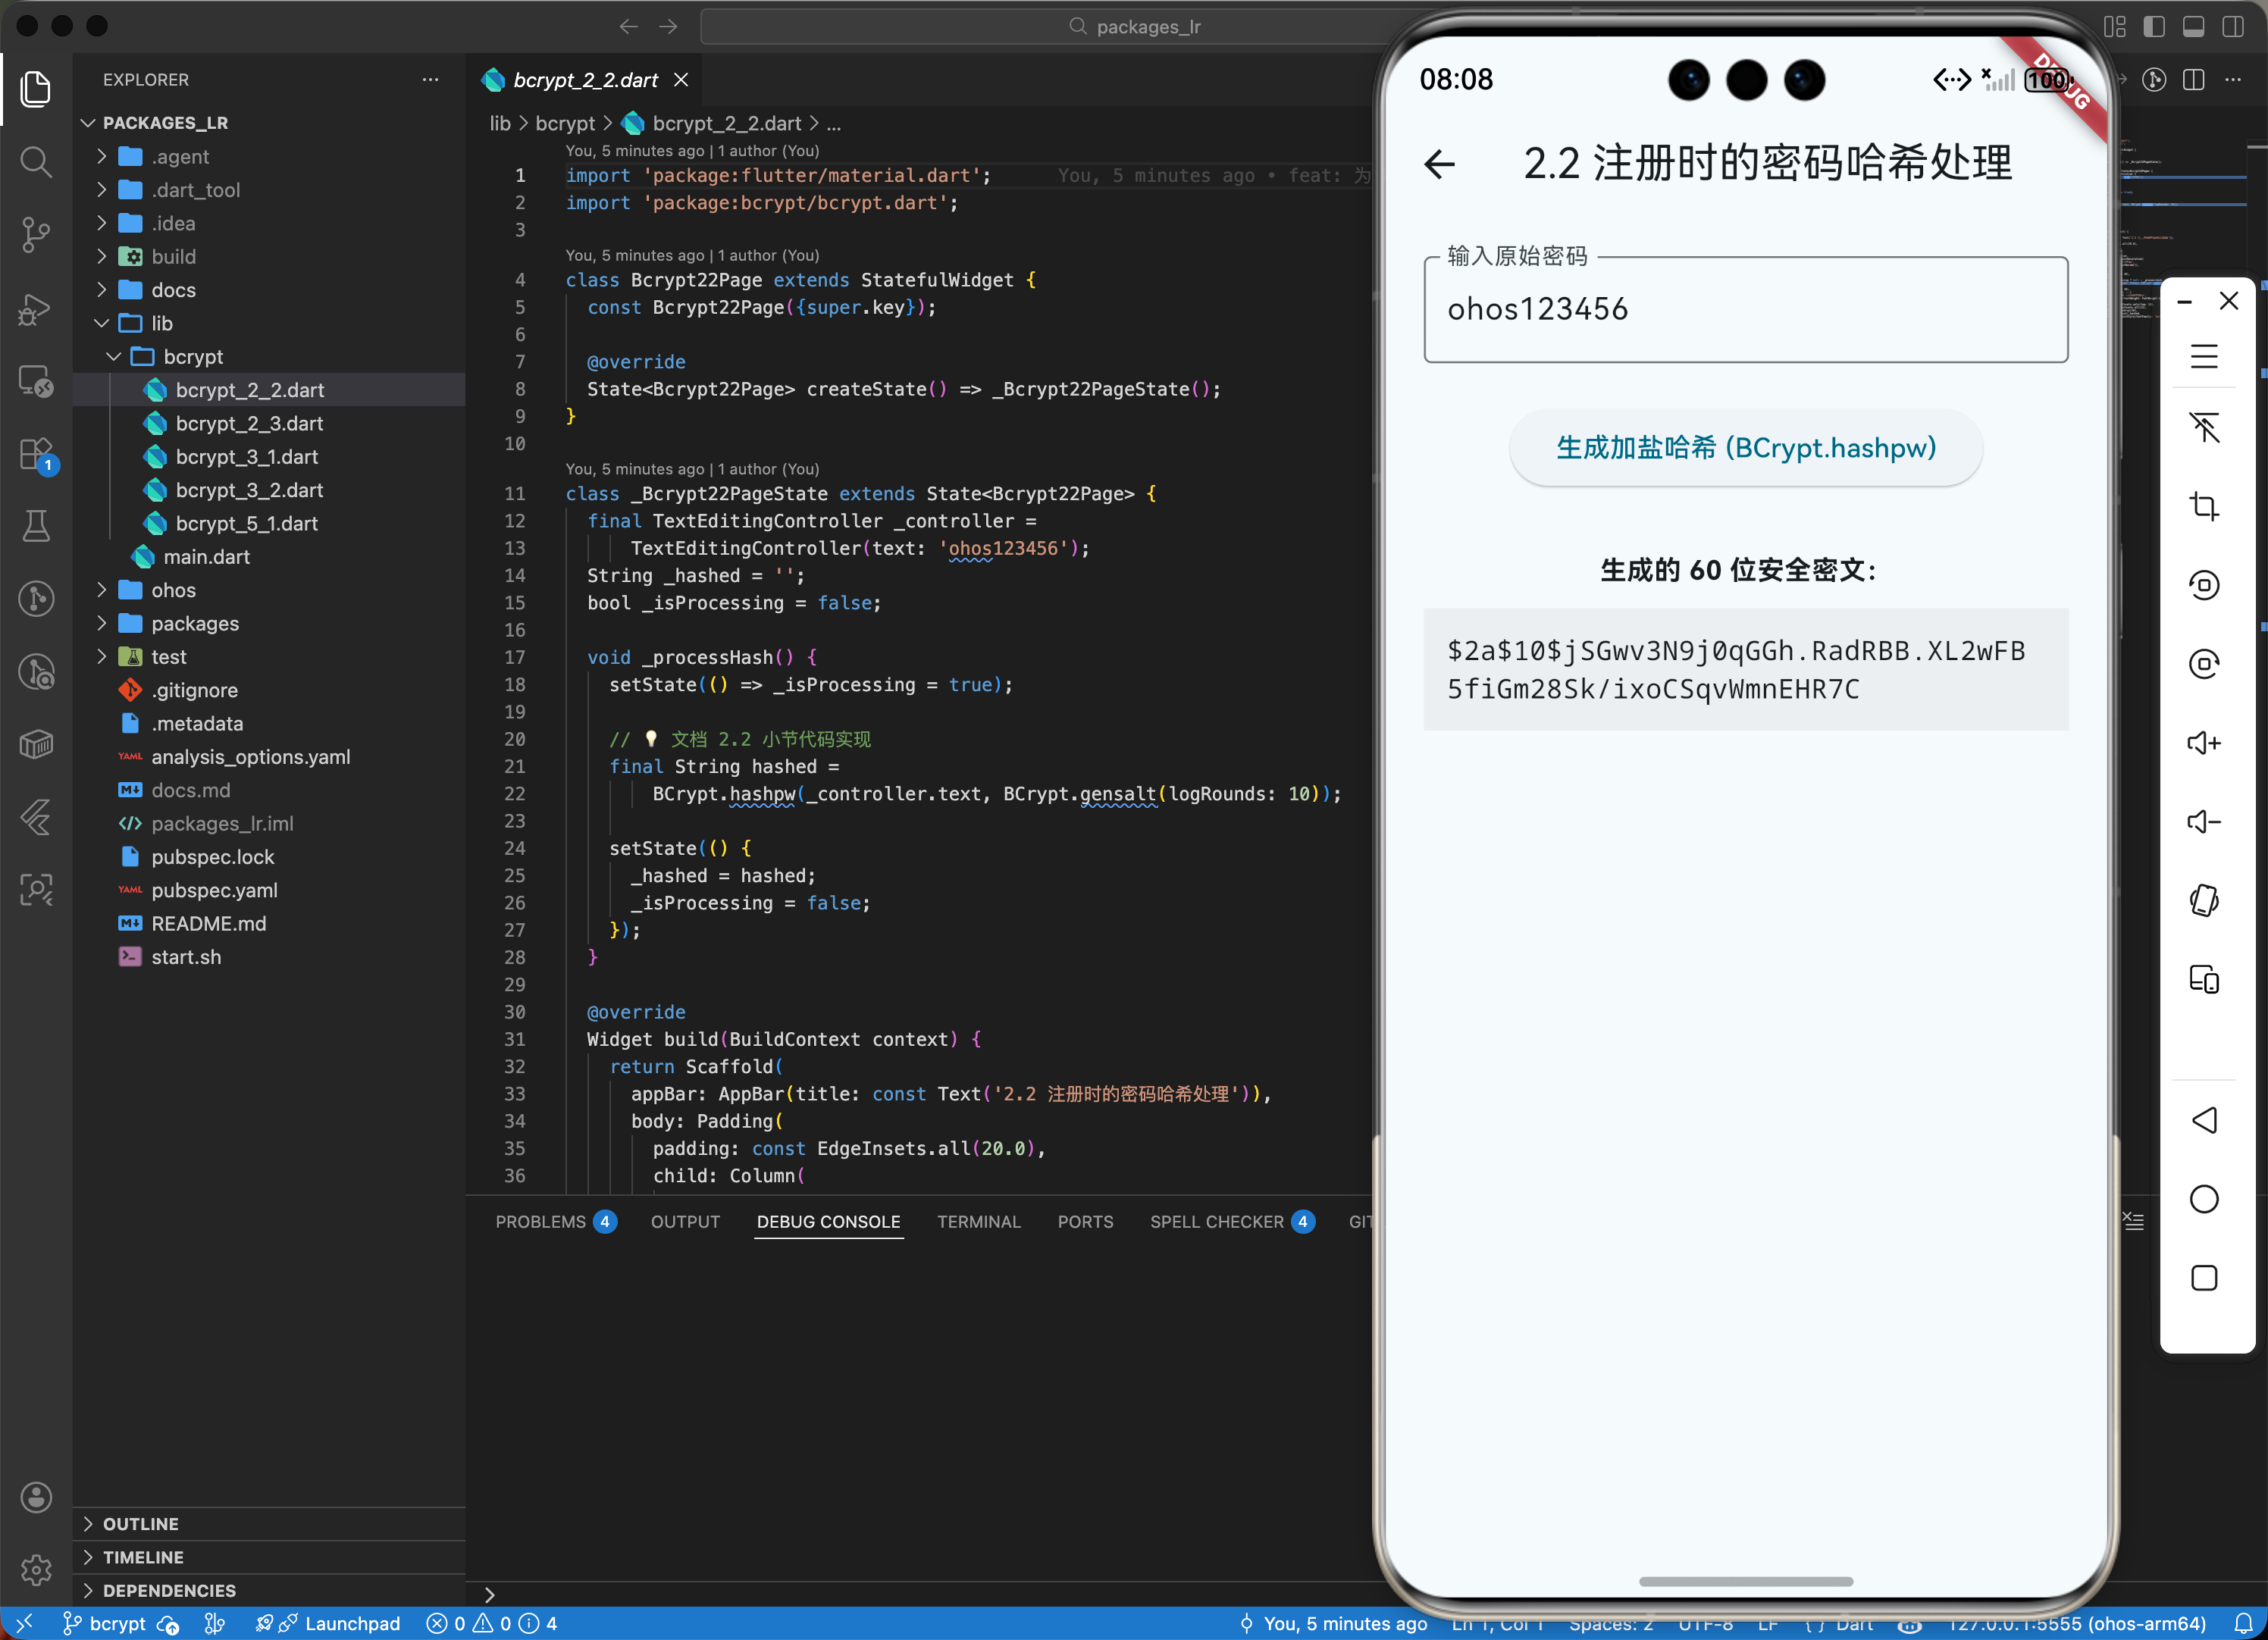Switch to the TERMINAL panel tab

(x=978, y=1221)
